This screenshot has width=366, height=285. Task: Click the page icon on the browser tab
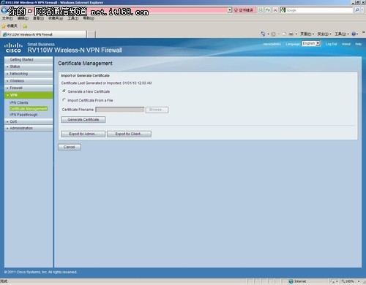pyautogui.click(x=4, y=34)
